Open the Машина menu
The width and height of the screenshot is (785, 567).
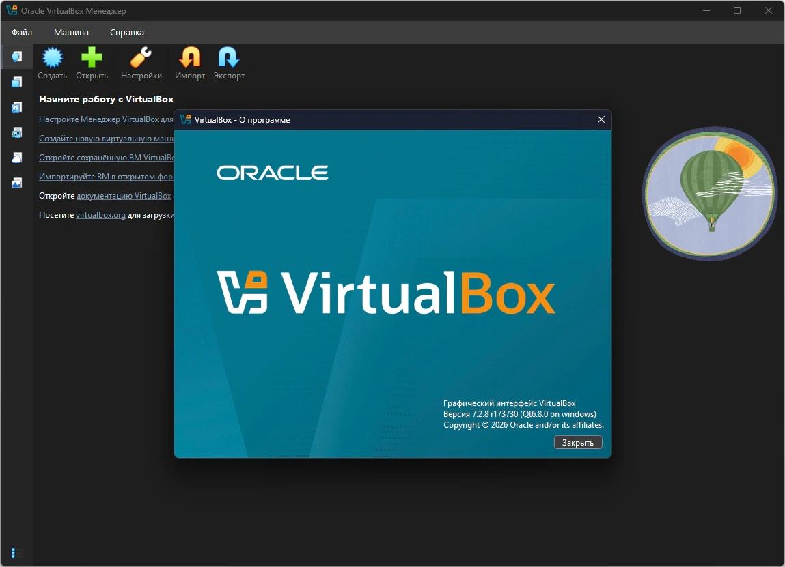tap(71, 33)
